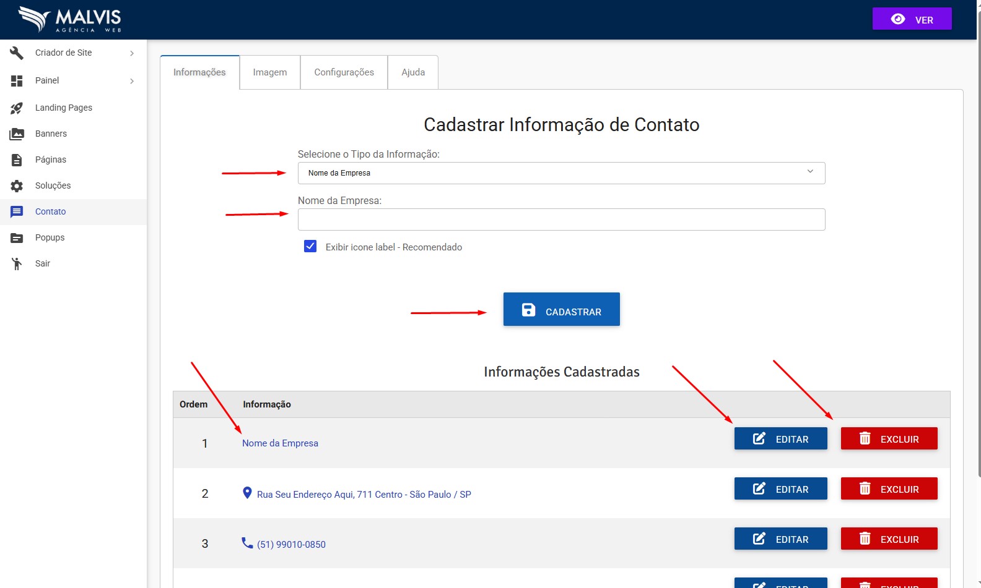The height and width of the screenshot is (588, 981).
Task: Switch to the Imagem tab
Action: tap(270, 72)
